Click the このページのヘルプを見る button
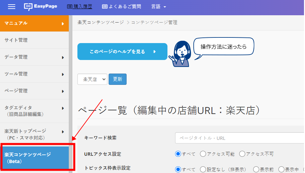 122,52
